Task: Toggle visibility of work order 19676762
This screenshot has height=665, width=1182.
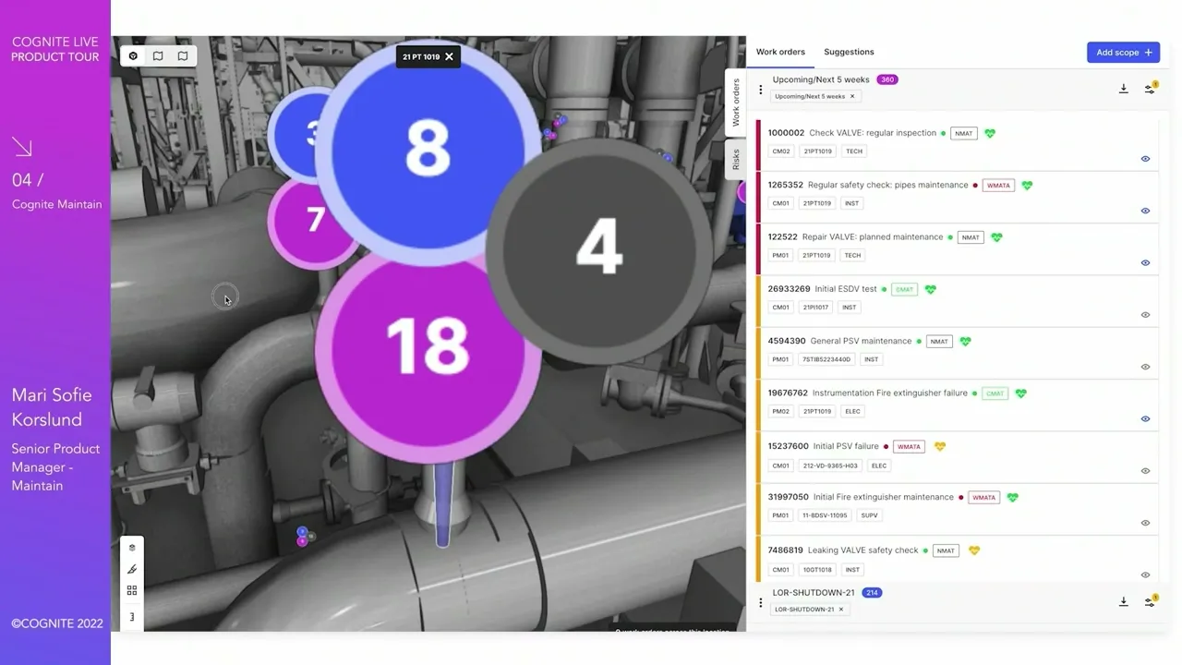Action: (1145, 418)
